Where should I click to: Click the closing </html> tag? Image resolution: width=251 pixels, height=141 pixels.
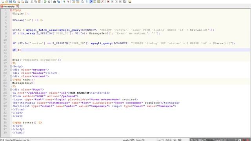(x=18, y=132)
